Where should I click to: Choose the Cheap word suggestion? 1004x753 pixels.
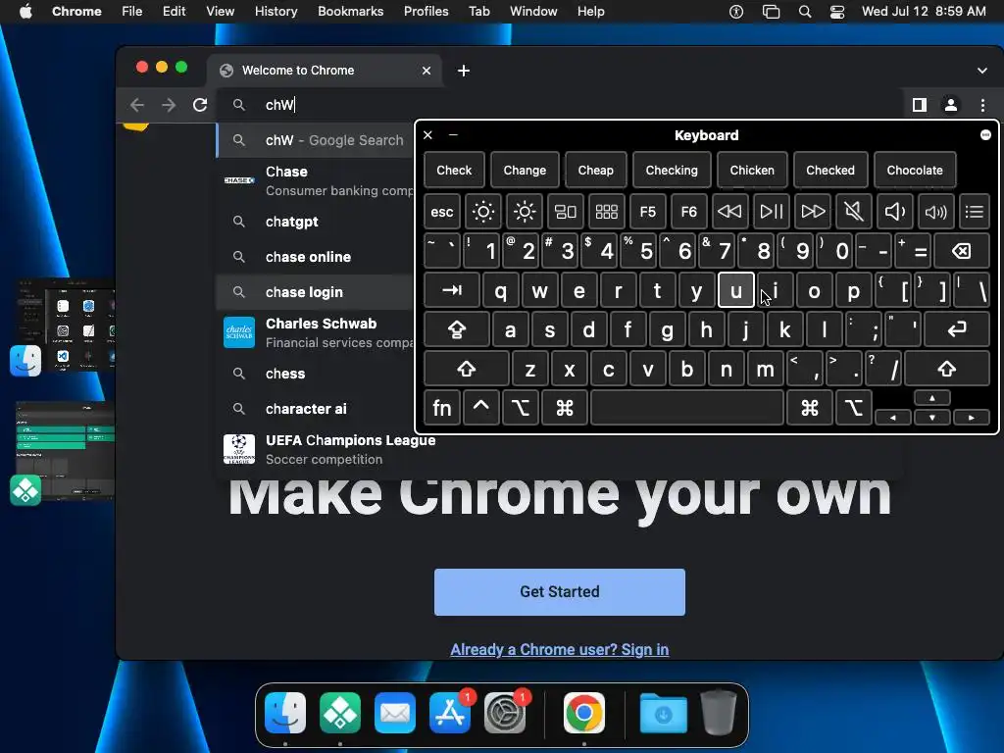tap(595, 171)
